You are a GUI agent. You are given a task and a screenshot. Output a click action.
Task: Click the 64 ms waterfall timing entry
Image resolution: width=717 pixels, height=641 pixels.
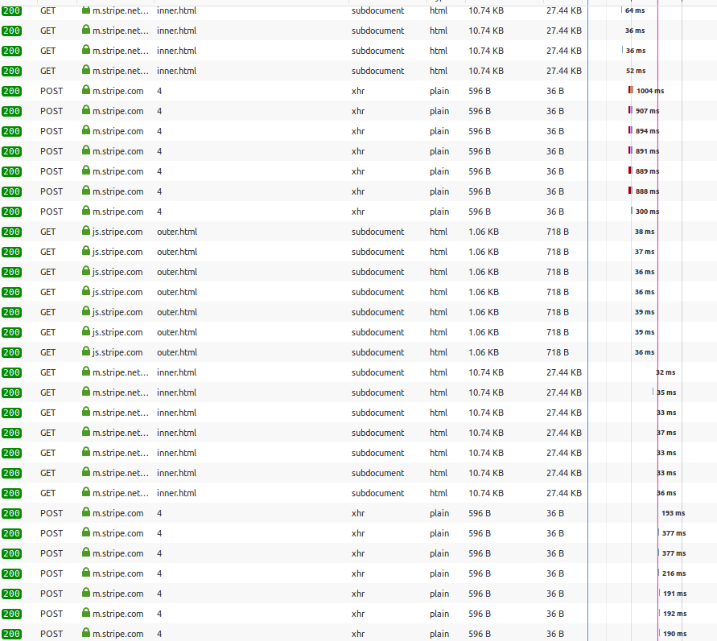633,10
